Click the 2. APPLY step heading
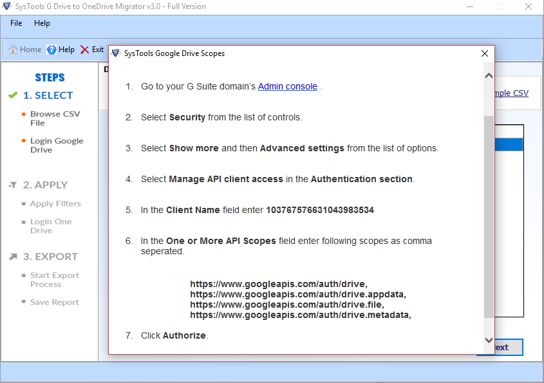This screenshot has width=544, height=383. (45, 185)
